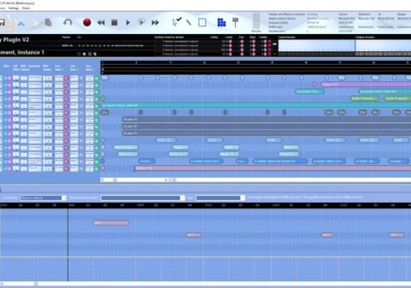Viewport: 411px width, 288px height.
Task: Click the Undo arrow icon
Action: click(67, 23)
